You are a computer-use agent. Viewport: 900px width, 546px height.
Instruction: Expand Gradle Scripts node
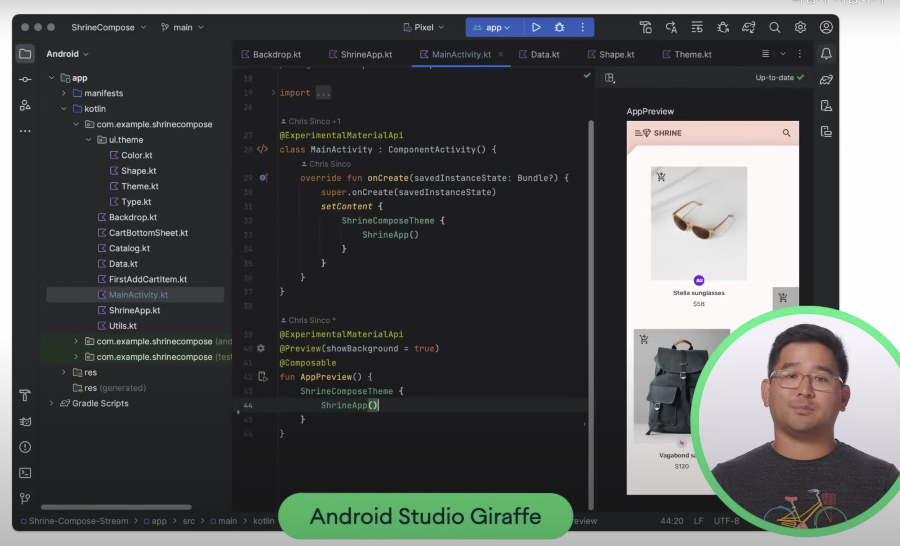[x=51, y=403]
